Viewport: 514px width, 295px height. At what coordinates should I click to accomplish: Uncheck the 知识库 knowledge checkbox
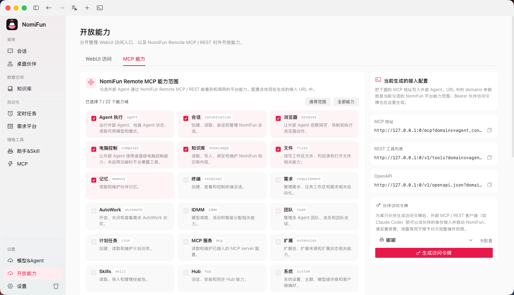[186, 149]
